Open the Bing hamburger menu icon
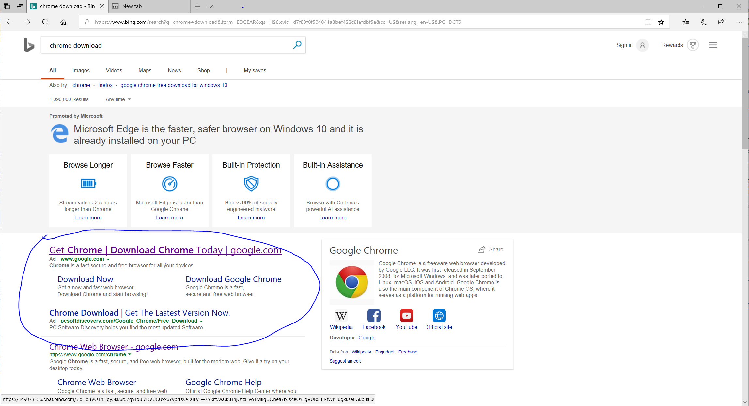The height and width of the screenshot is (406, 749). click(713, 45)
